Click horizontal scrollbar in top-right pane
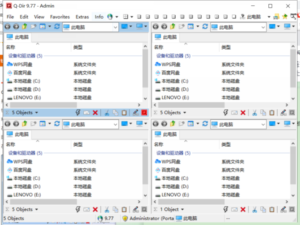The image size is (300, 225). point(191,105)
